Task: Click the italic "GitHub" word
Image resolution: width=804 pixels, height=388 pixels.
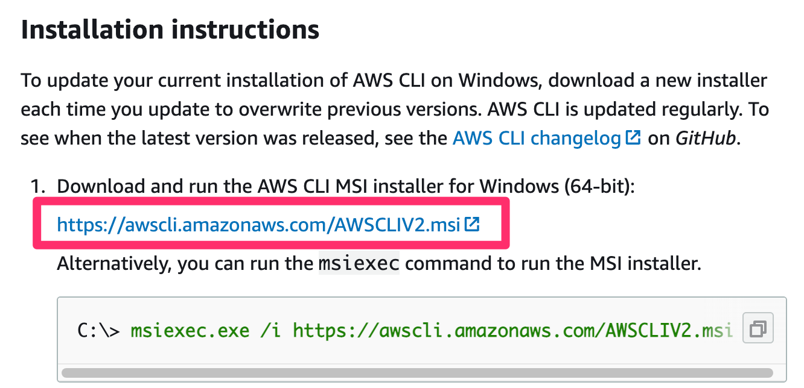Action: pos(705,139)
